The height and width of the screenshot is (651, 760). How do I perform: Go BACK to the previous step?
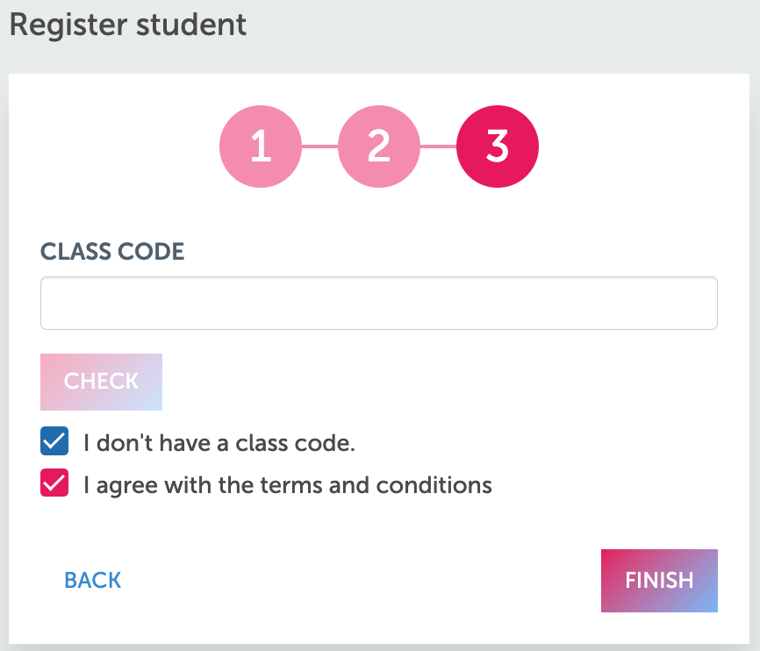(93, 580)
